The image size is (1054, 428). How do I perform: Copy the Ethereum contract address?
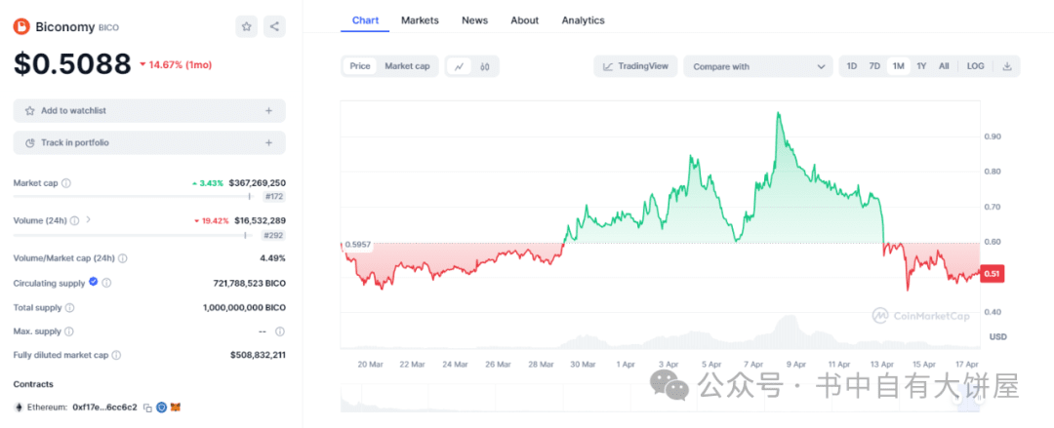148,408
